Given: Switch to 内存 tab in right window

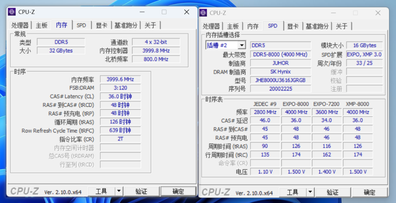Looking at the screenshot, I should click(253, 26).
